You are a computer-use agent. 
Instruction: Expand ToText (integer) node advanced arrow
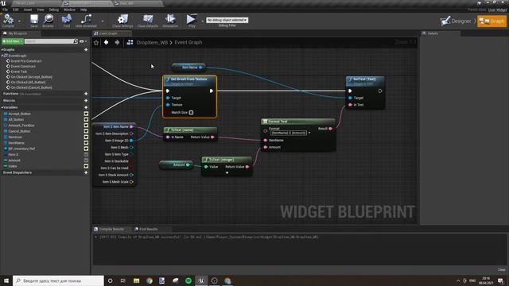coord(227,173)
